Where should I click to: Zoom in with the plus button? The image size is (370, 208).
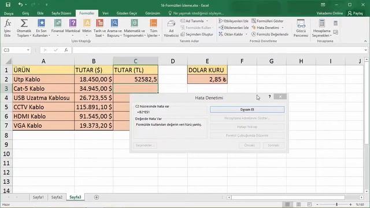coord(351,205)
